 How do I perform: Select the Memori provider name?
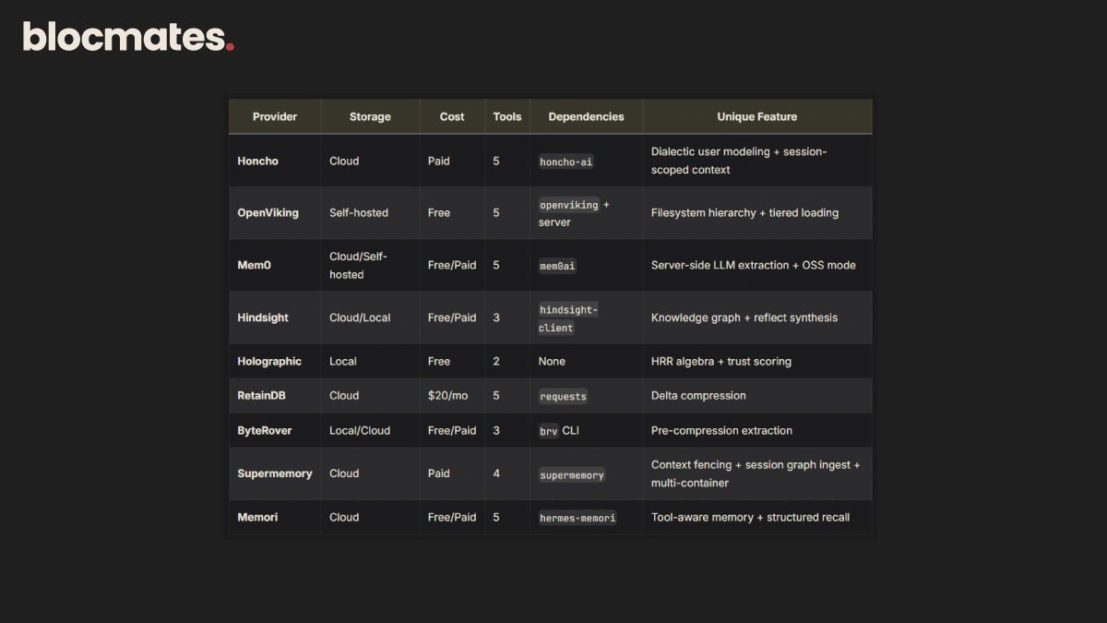pyautogui.click(x=257, y=518)
